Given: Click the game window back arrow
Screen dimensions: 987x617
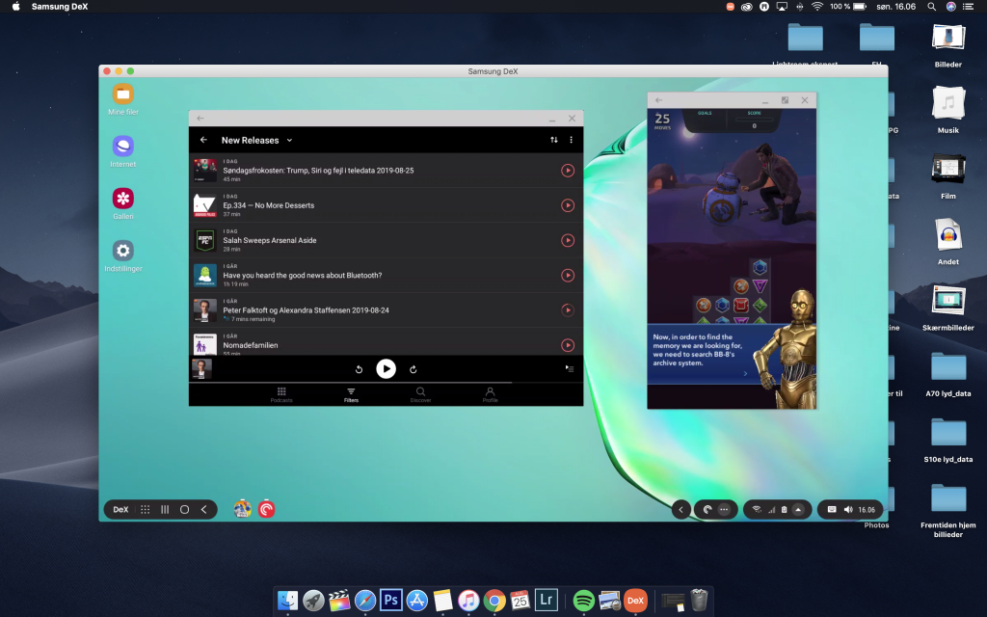Looking at the screenshot, I should tap(658, 100).
